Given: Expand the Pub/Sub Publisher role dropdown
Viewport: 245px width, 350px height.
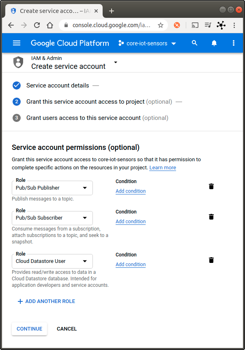Looking at the screenshot, I should point(85,188).
